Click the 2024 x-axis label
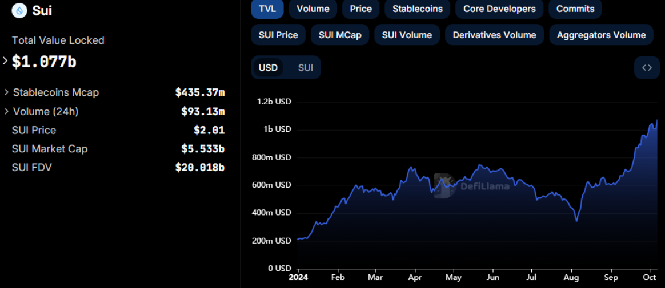The height and width of the screenshot is (288, 665). tap(298, 278)
